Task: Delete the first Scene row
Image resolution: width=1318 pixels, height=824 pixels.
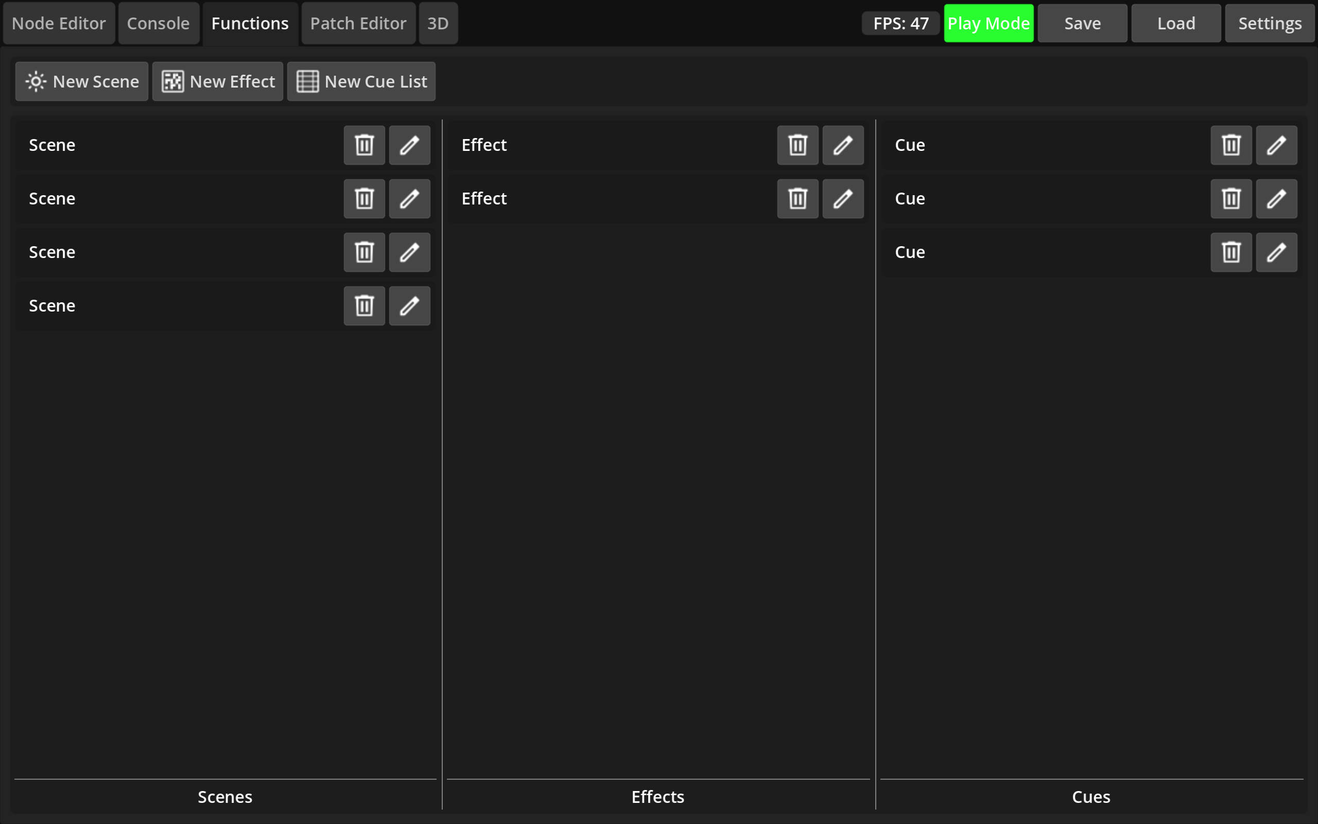Action: (x=365, y=145)
